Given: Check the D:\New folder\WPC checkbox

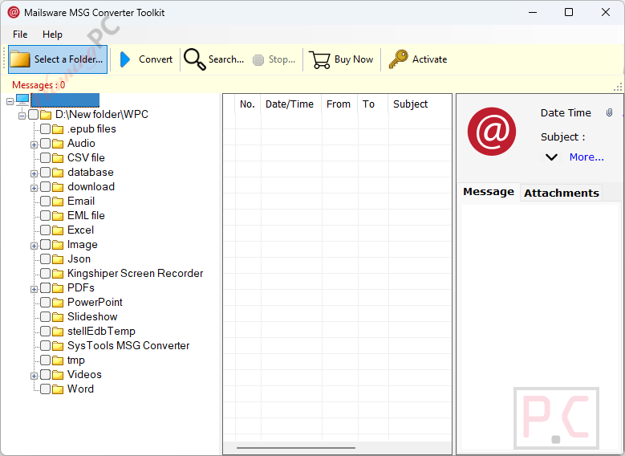Looking at the screenshot, I should [34, 115].
